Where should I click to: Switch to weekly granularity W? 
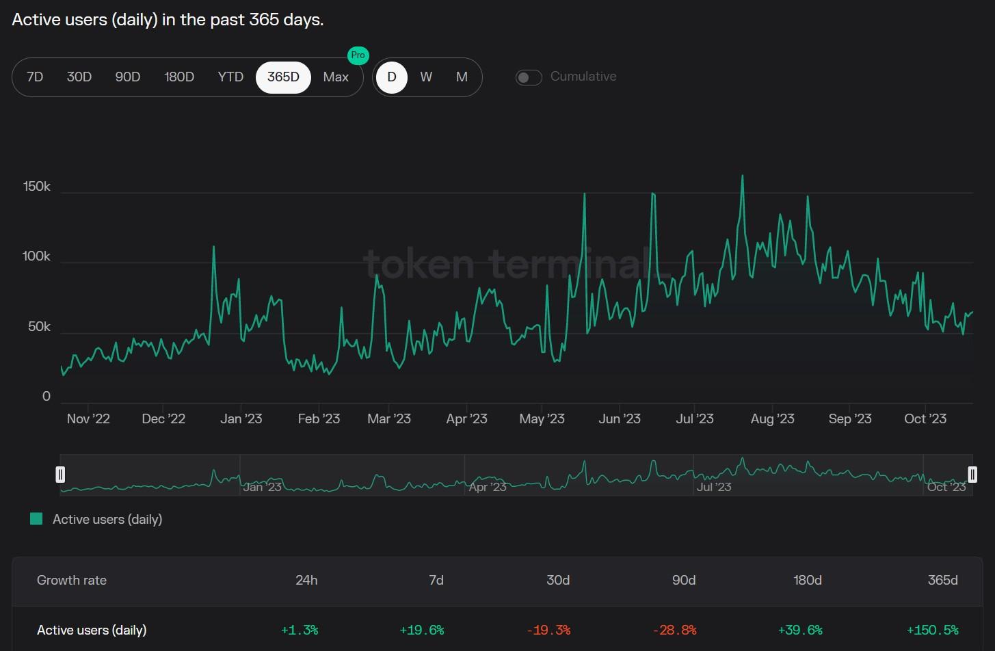426,77
